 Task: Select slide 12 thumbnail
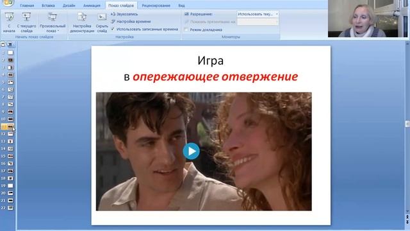click(x=10, y=134)
